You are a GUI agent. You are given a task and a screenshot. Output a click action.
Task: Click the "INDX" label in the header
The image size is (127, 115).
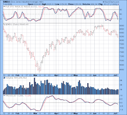click(x=41, y=2)
